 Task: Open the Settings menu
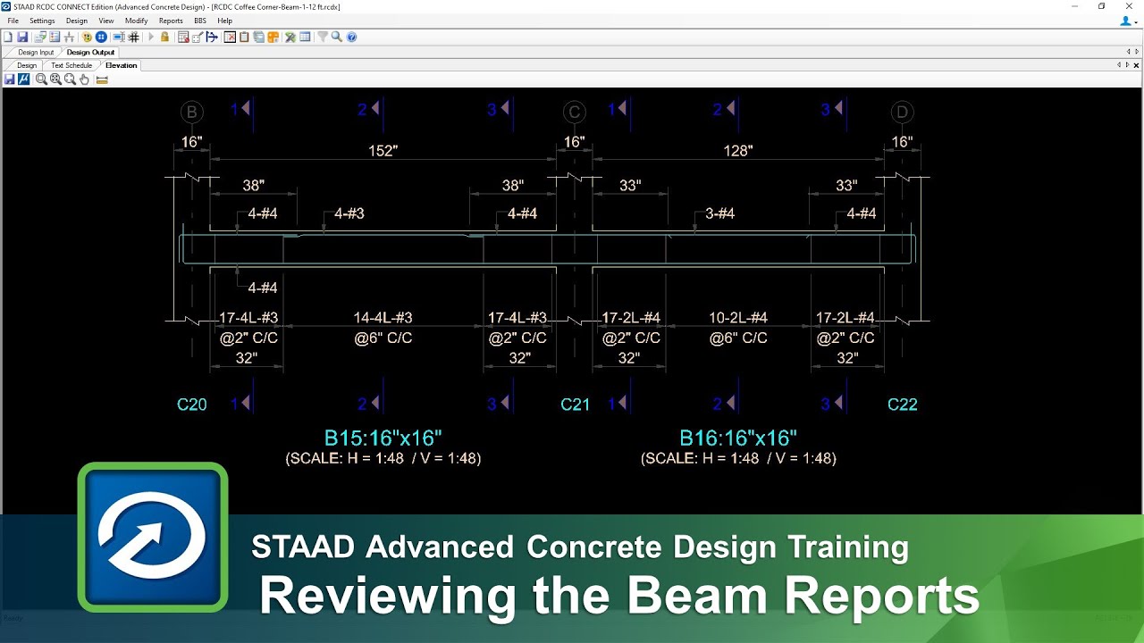42,21
